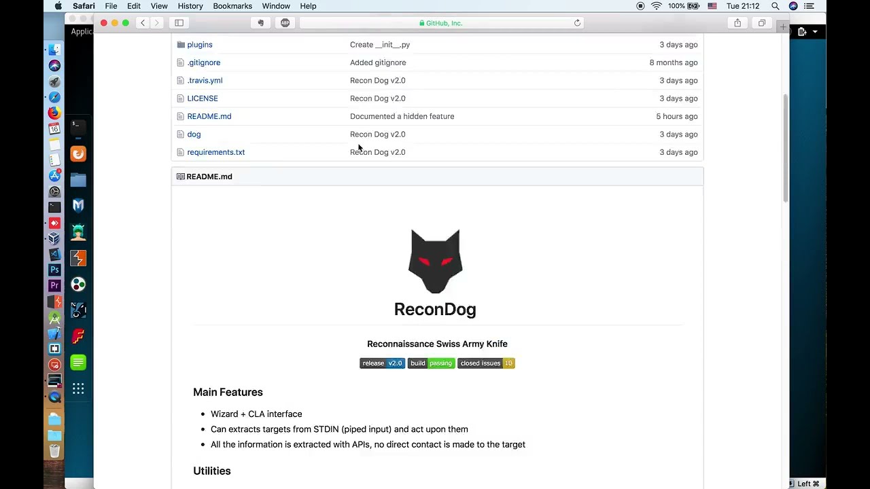Open the Wi-Fi status menu
This screenshot has width=870, height=489.
tap(656, 6)
